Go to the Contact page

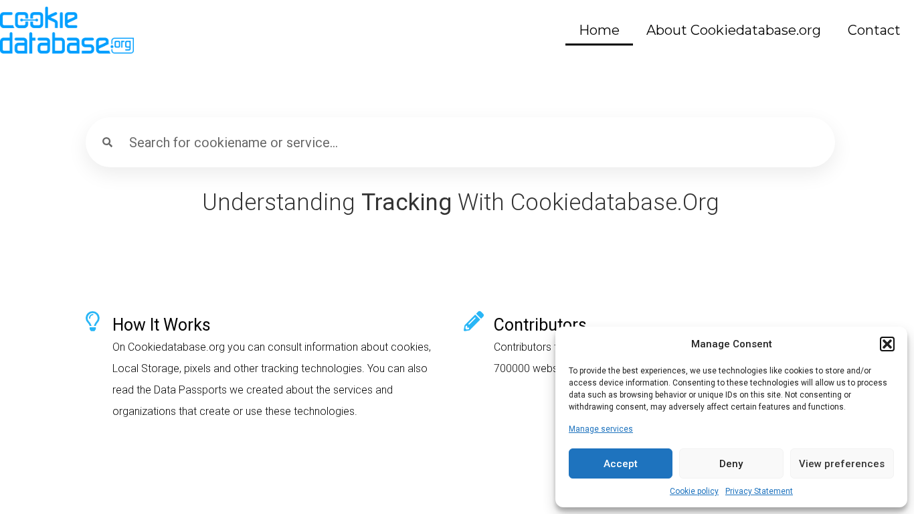(x=873, y=30)
